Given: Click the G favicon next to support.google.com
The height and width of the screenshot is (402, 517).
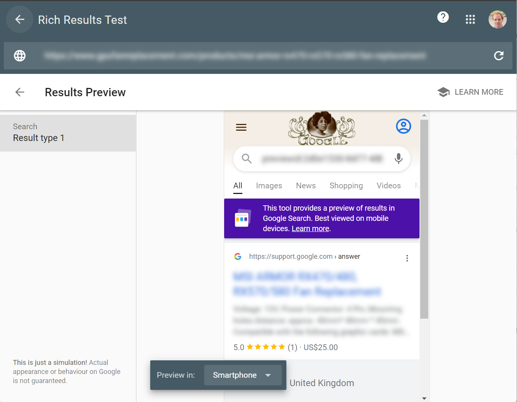Looking at the screenshot, I should tap(238, 256).
